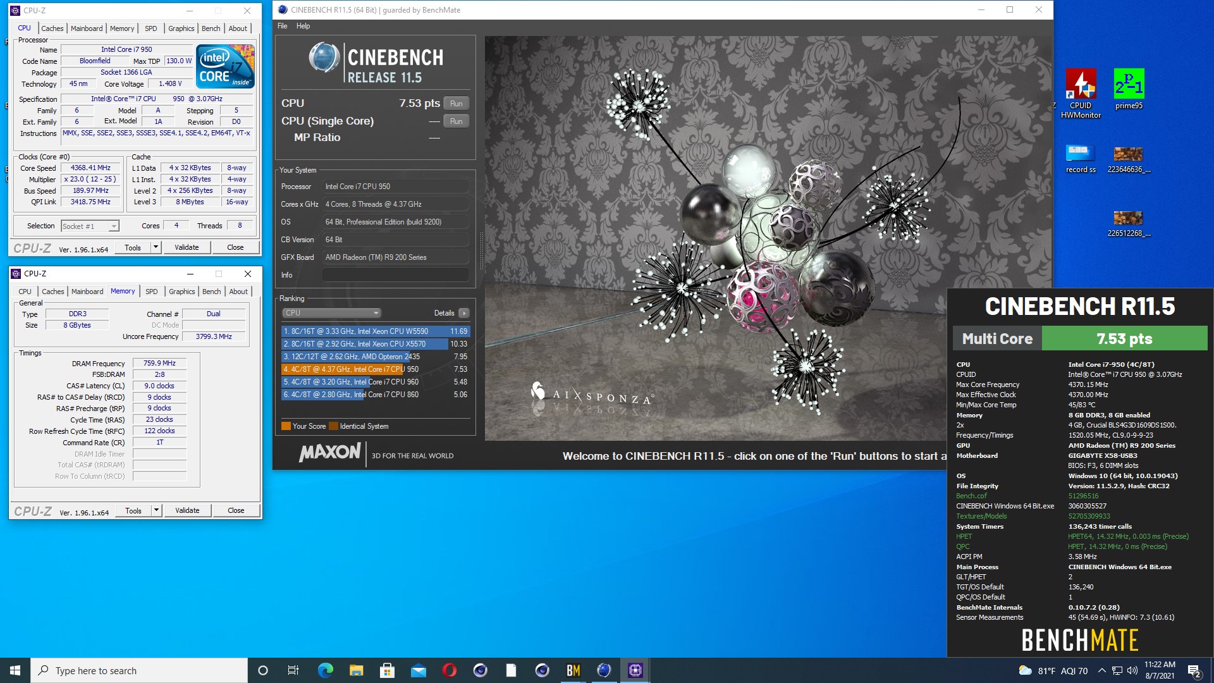Viewport: 1214px width, 683px height.
Task: Open the Help menu in Cinebench
Action: [x=303, y=26]
